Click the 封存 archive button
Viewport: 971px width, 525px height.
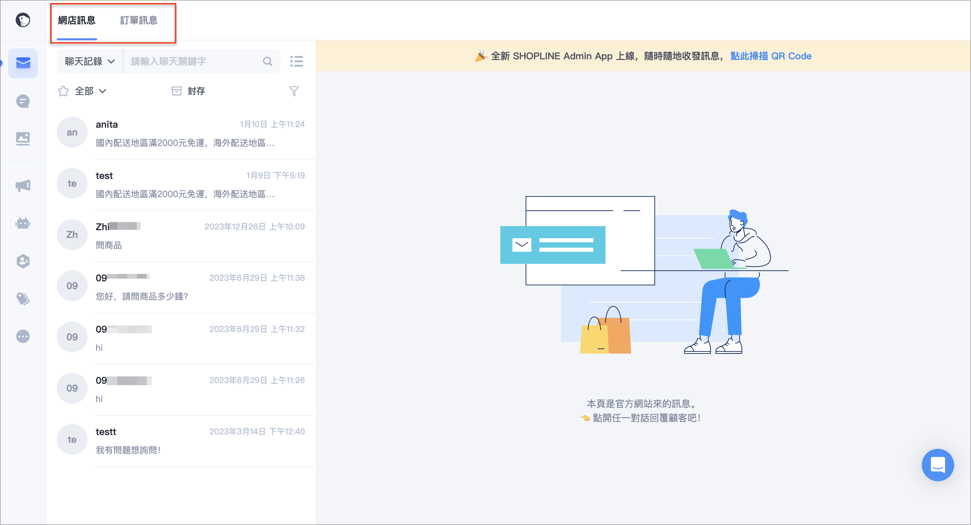tap(188, 91)
